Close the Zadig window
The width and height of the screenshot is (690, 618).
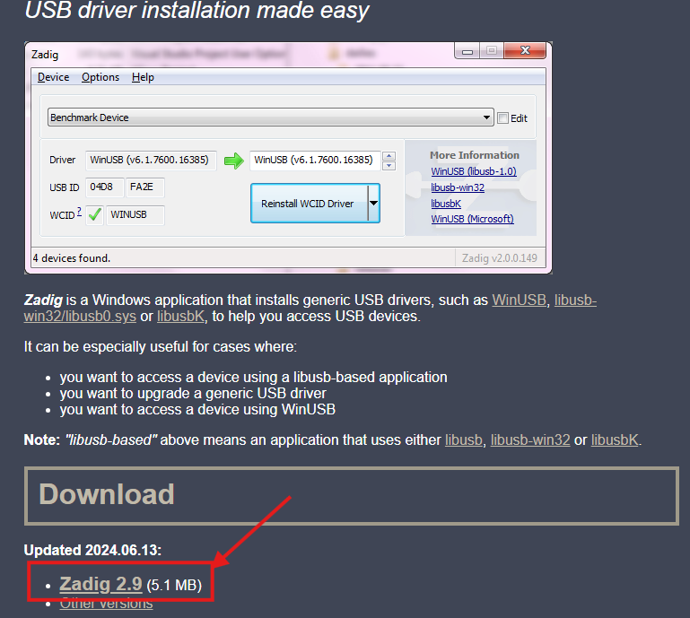coord(525,50)
